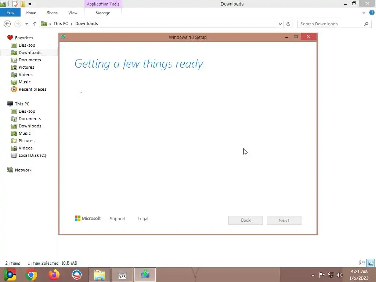Open Downloads under This PC
Viewport: 376px width, 282px height.
[x=30, y=126]
